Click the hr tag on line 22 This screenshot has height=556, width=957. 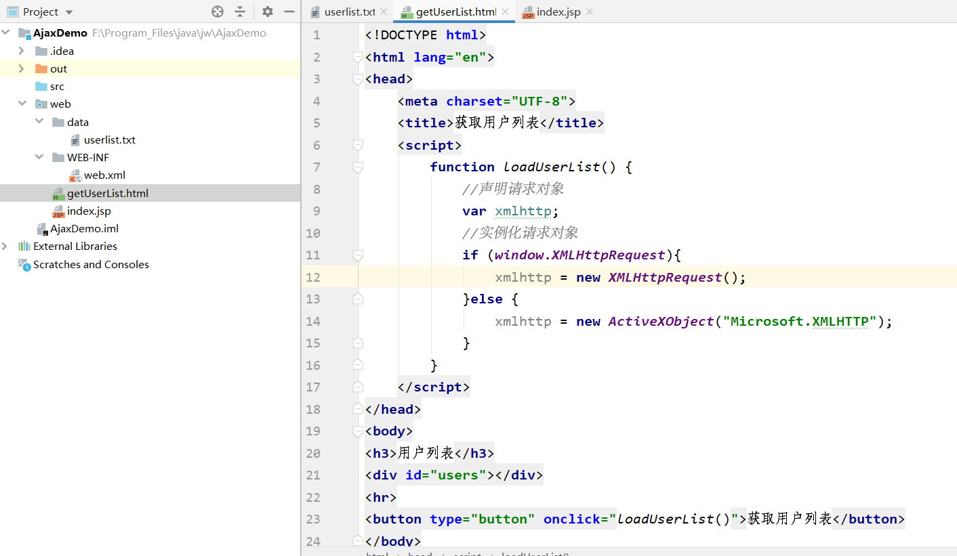[x=380, y=497]
